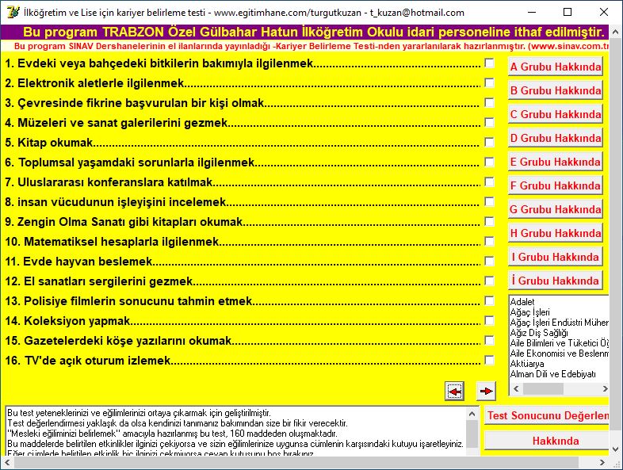
Task: Select Ağız Diş Sağlığı list entry
Action: 539,333
